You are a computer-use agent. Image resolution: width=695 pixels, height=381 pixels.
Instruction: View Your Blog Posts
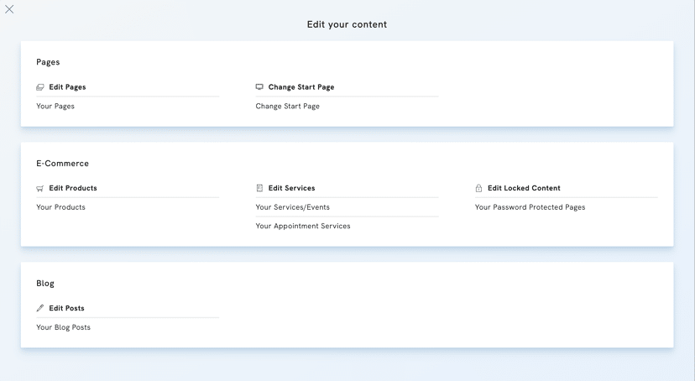coord(63,327)
